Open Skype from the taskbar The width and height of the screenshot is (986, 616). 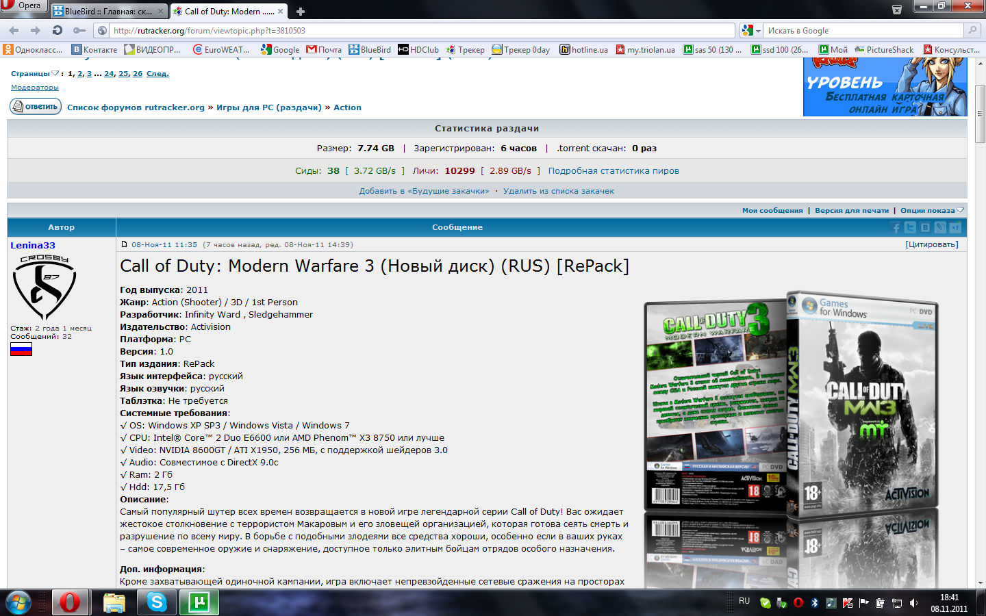(157, 602)
